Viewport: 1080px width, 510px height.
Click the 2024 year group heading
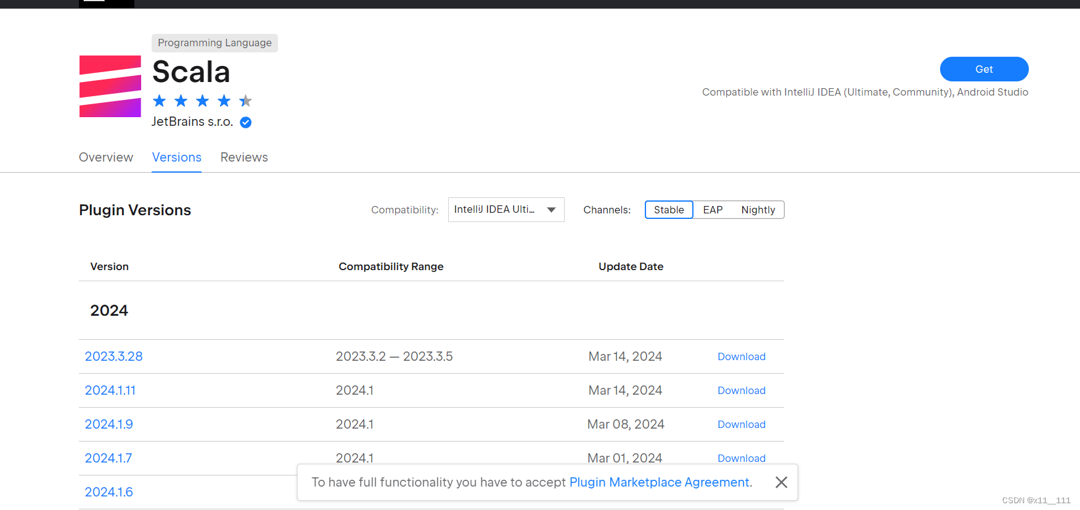[x=109, y=310]
